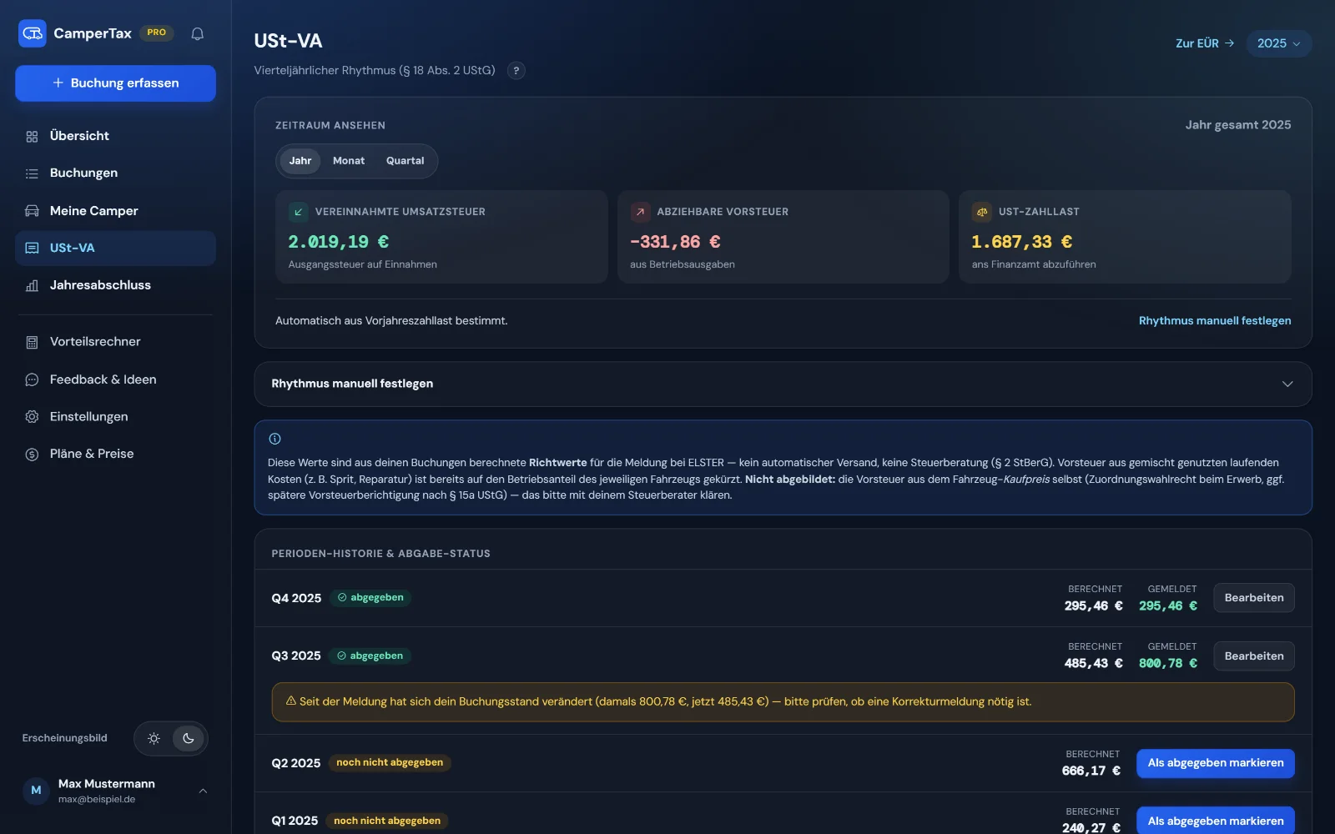Click the warning triangle in Q3 notice
The height and width of the screenshot is (834, 1335).
291,701
